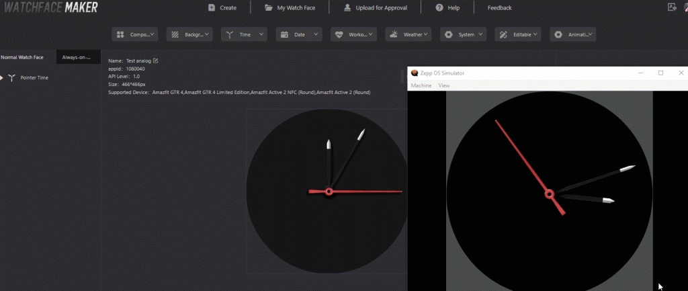The image size is (688, 291).
Task: Click the Pointer Time layer icon
Action: coord(12,78)
